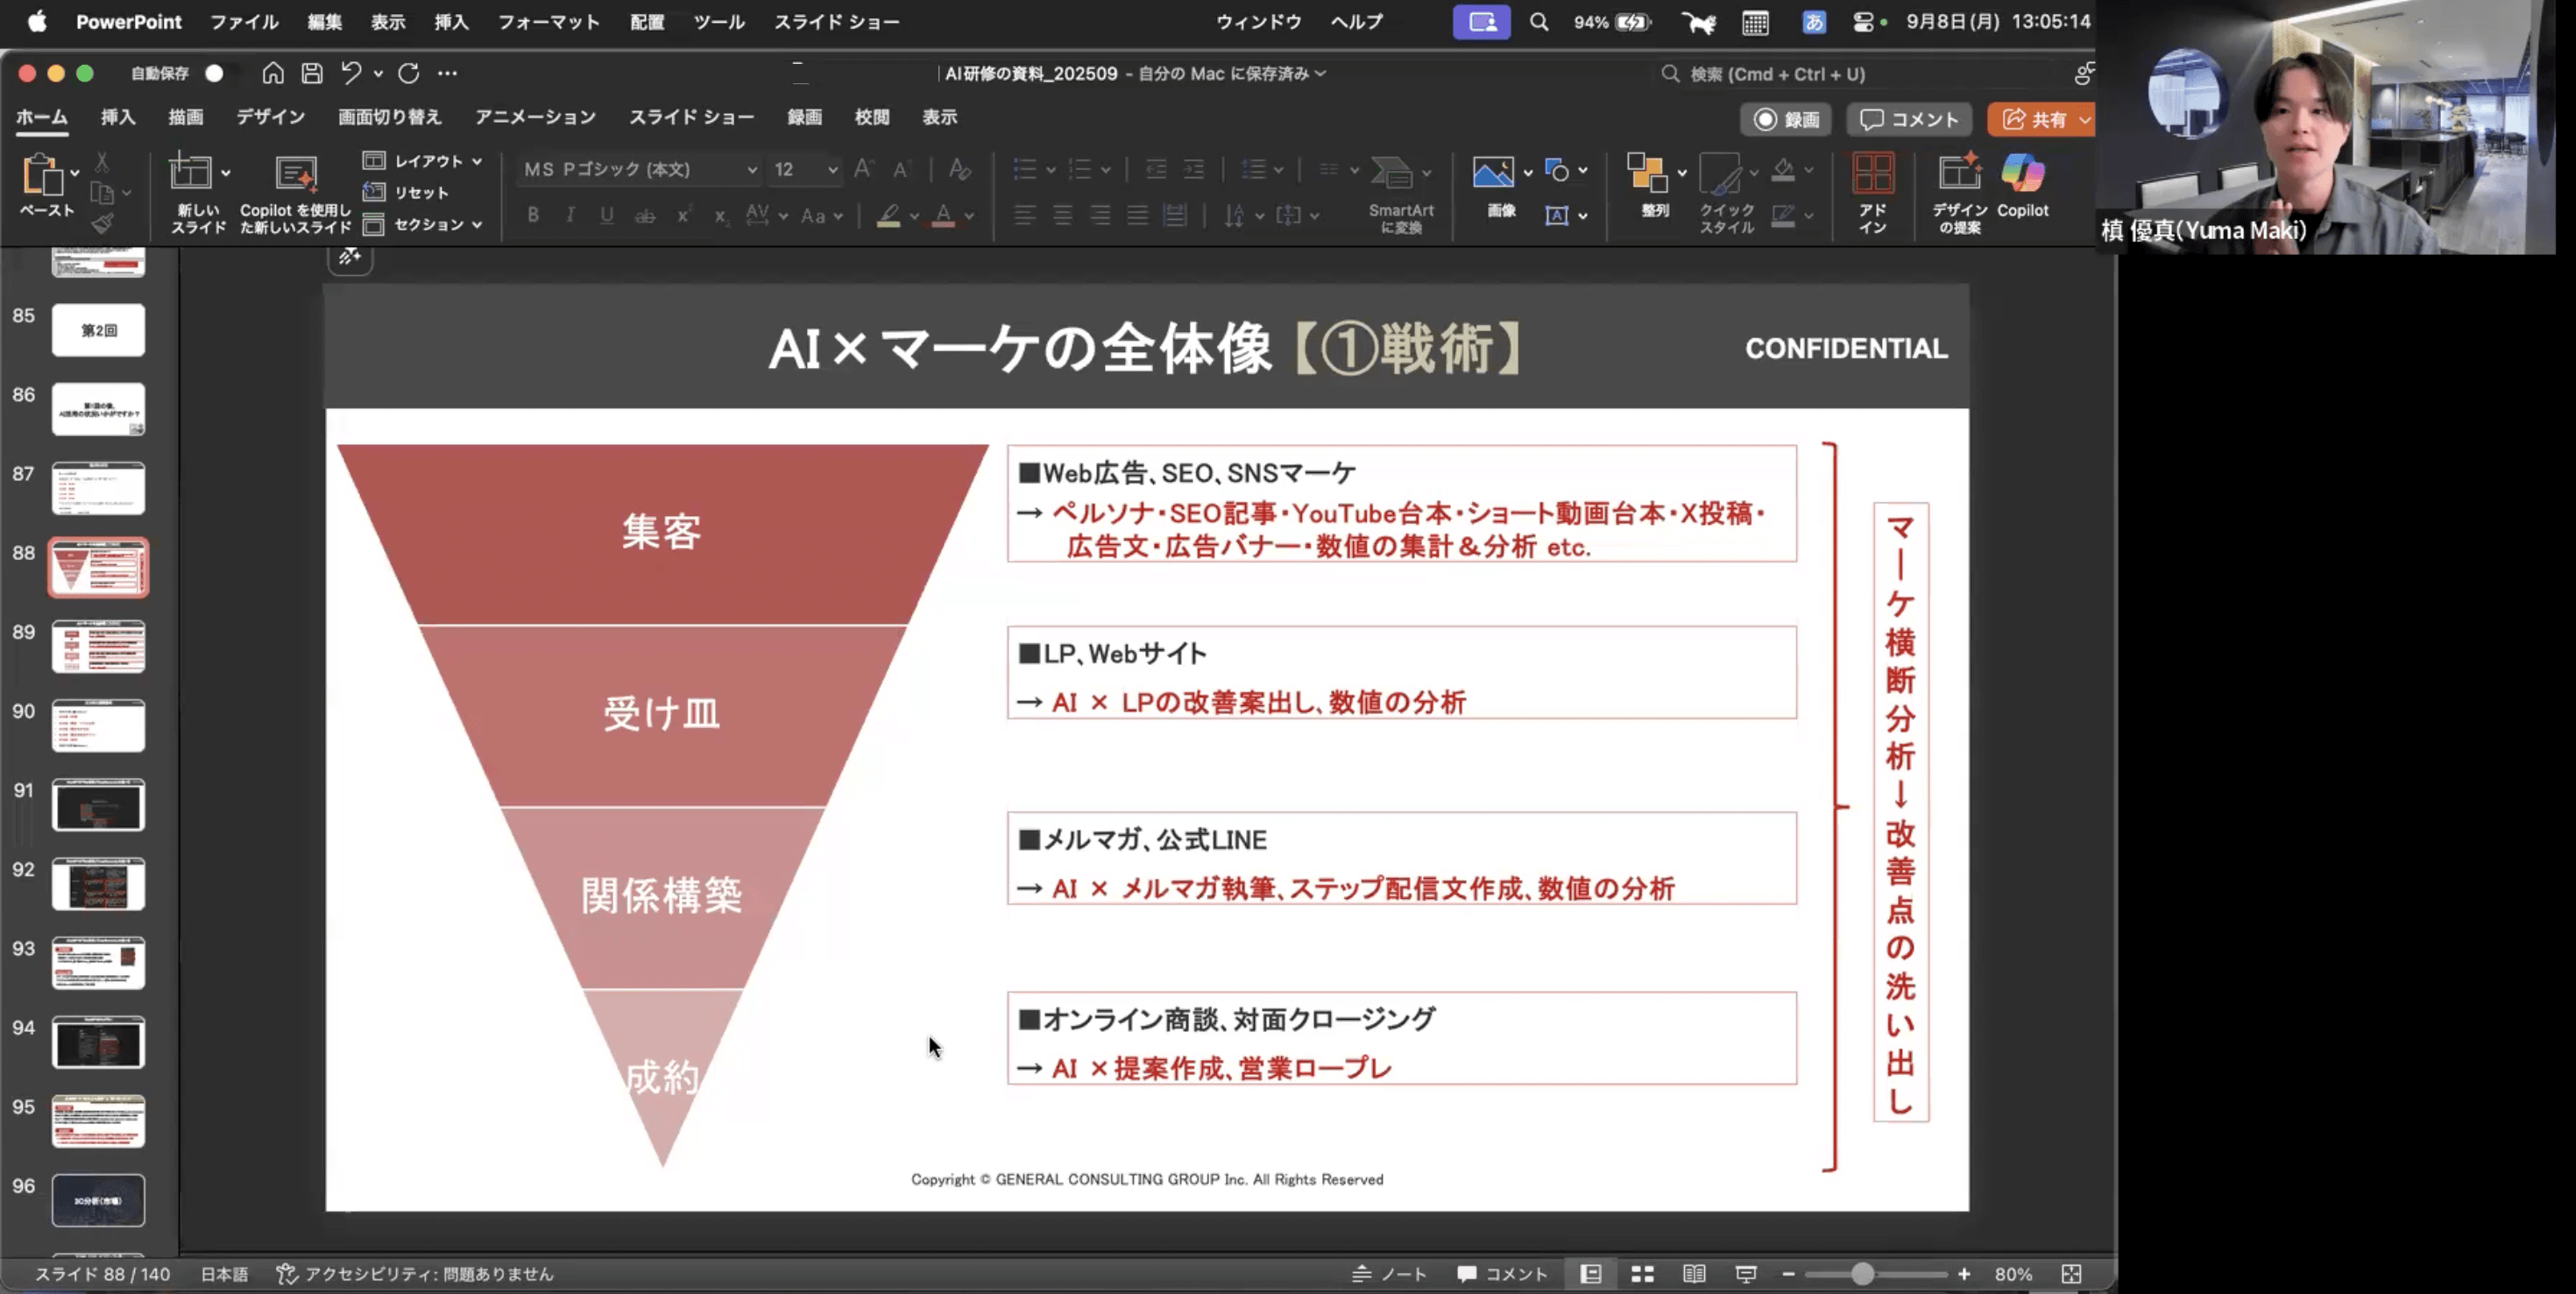Image resolution: width=2576 pixels, height=1294 pixels.
Task: Toggle bold formatting button
Action: (x=533, y=215)
